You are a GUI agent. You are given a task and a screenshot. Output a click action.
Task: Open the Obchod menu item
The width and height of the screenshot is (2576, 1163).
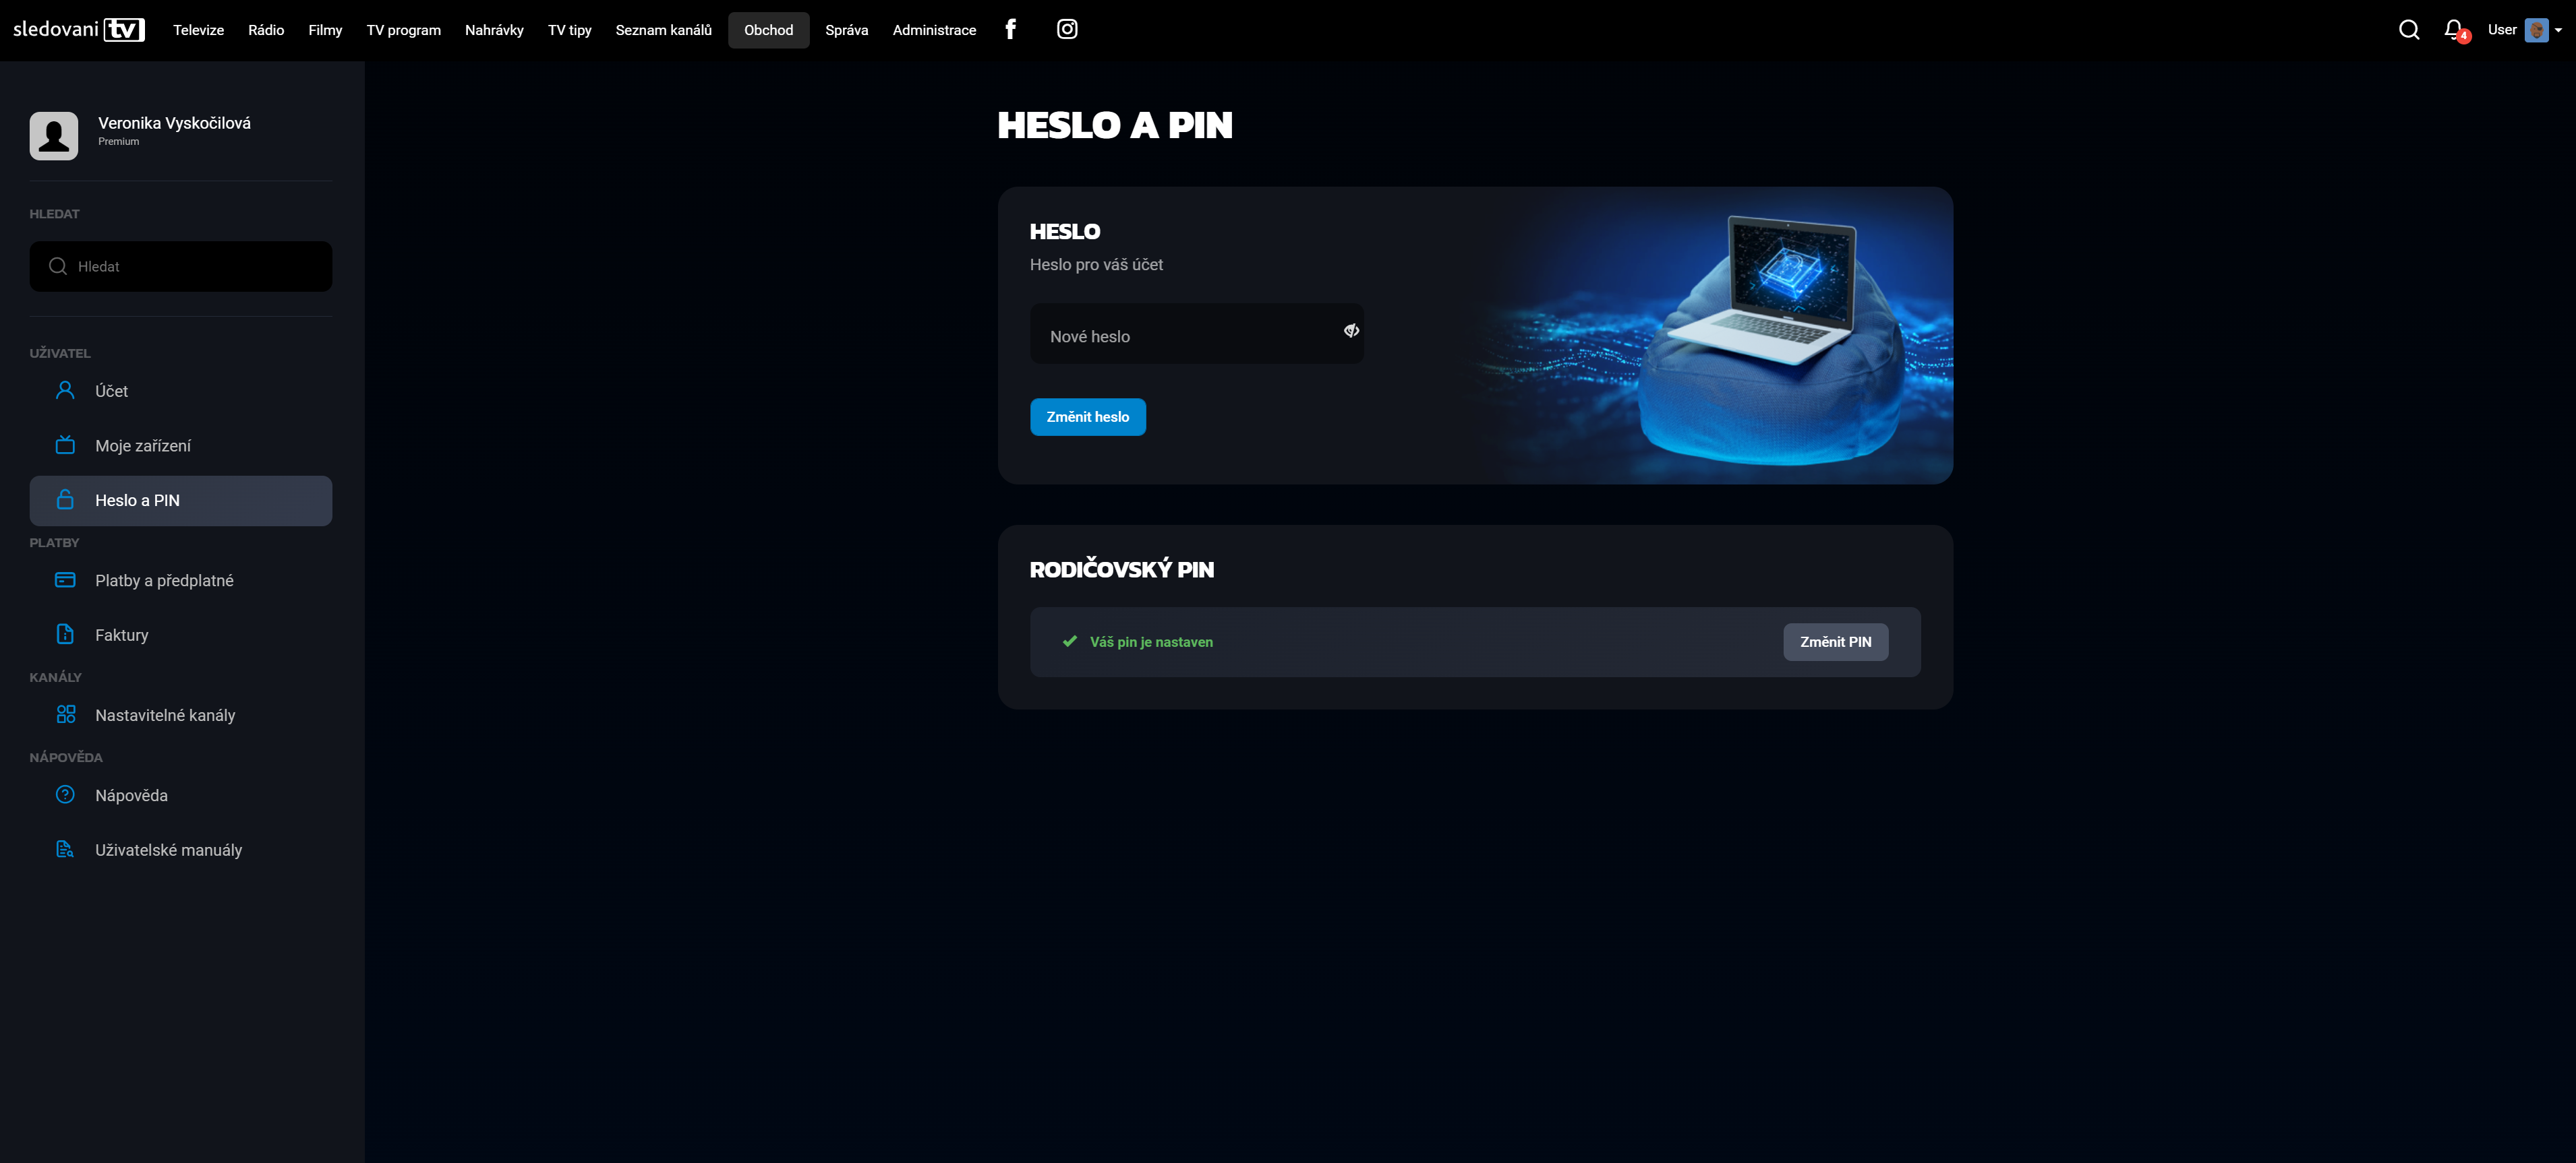(768, 30)
